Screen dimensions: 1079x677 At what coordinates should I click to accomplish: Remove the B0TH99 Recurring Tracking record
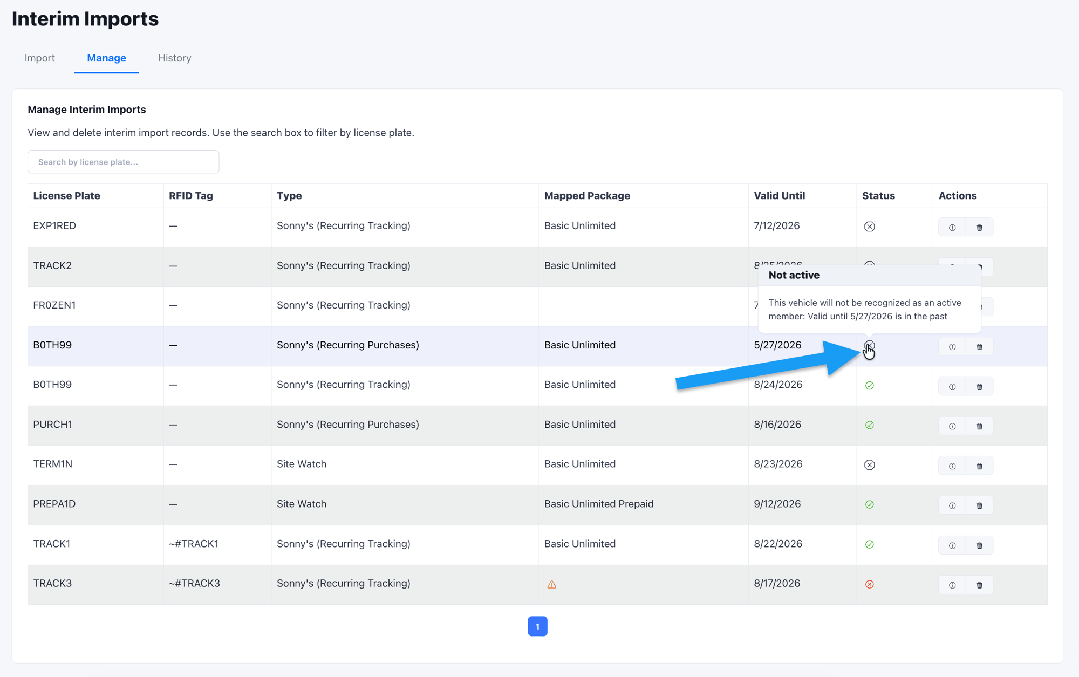tap(979, 386)
